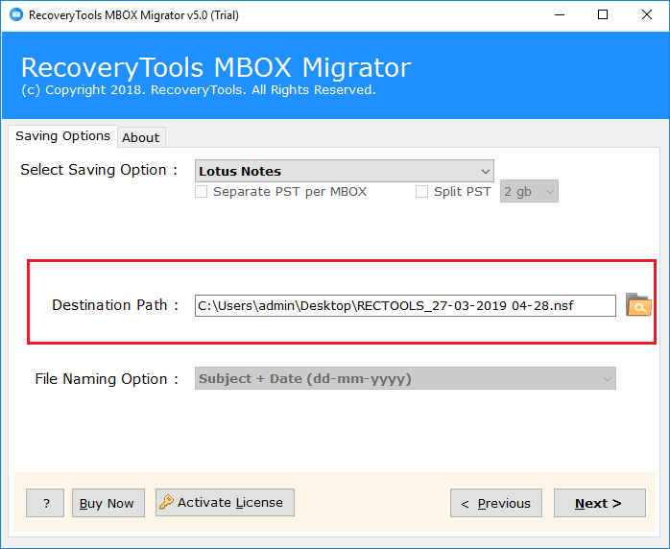
Task: Select the Saving Options tab
Action: 62,136
